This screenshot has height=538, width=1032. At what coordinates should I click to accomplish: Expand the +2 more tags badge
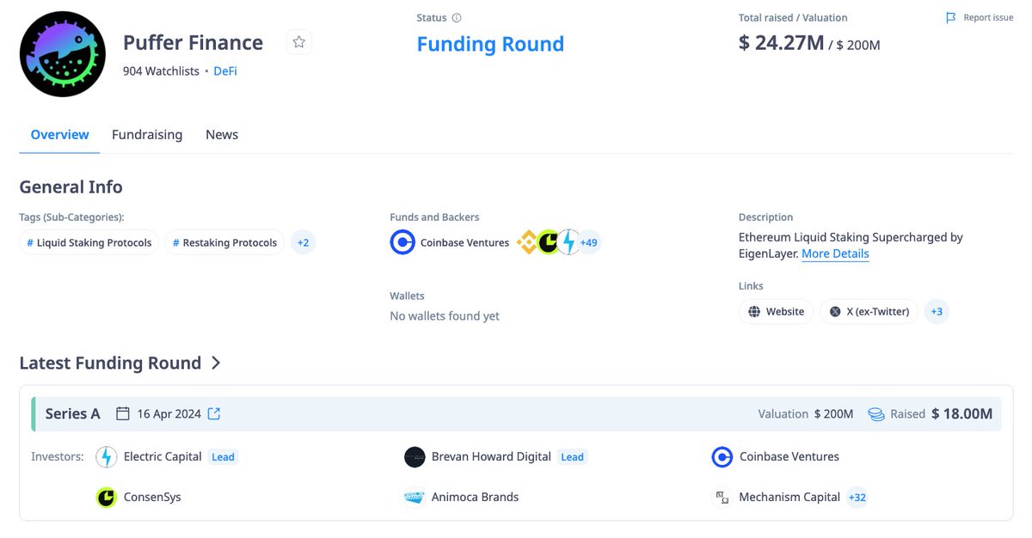coord(303,242)
